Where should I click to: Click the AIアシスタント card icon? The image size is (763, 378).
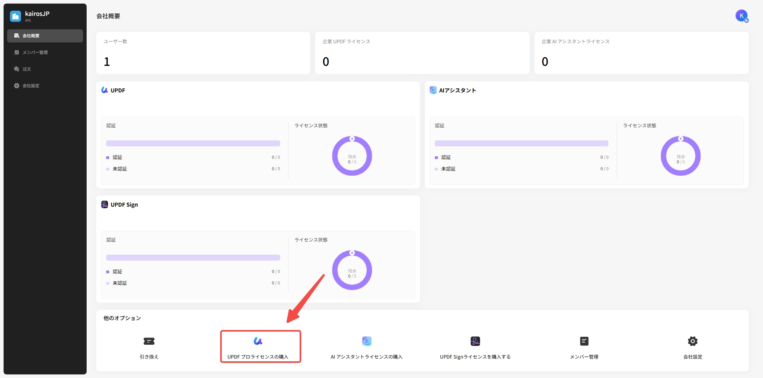433,90
